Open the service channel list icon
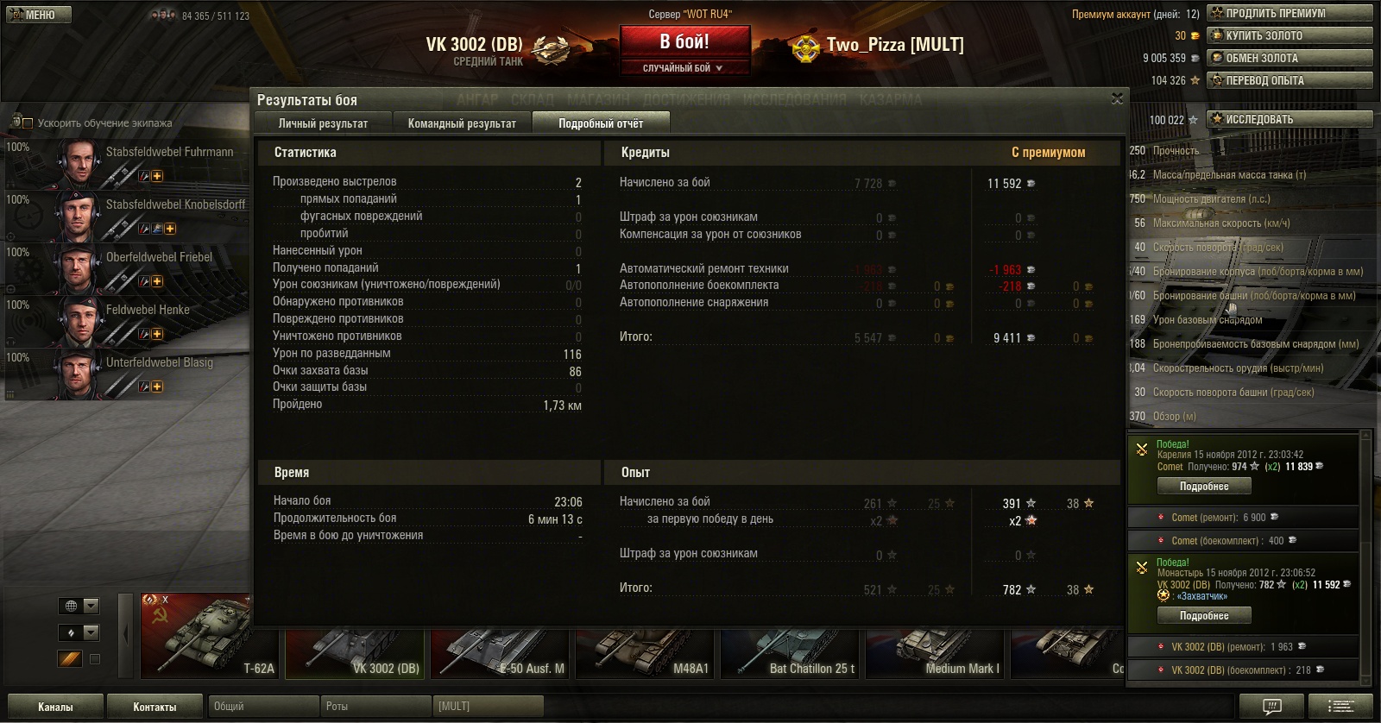1381x723 pixels. coord(1341,707)
